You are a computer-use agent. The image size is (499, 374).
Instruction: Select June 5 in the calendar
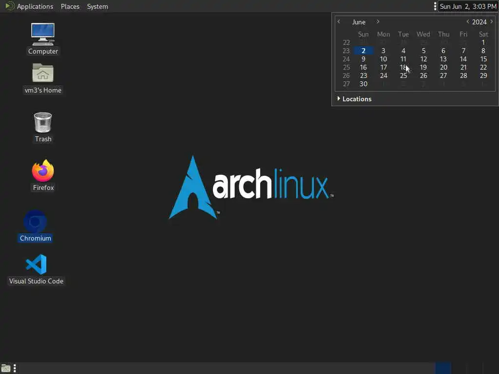[x=423, y=51]
